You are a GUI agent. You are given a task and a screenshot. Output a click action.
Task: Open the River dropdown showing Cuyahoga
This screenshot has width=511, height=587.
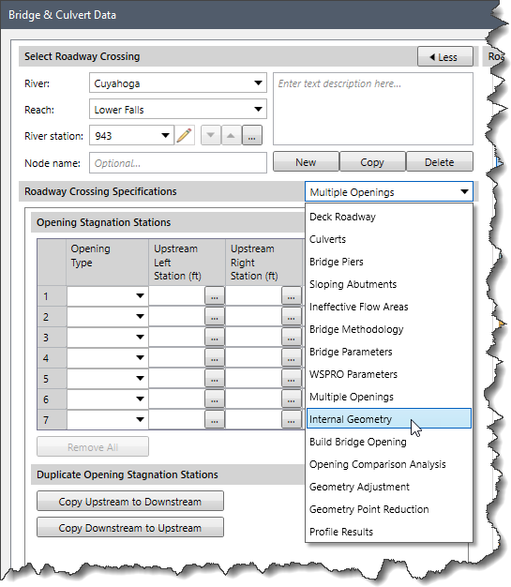click(x=178, y=83)
